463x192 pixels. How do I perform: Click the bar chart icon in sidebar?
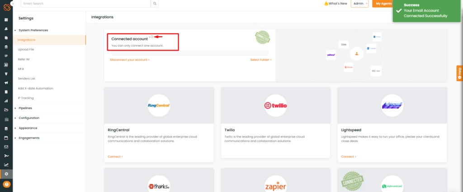tap(6, 101)
